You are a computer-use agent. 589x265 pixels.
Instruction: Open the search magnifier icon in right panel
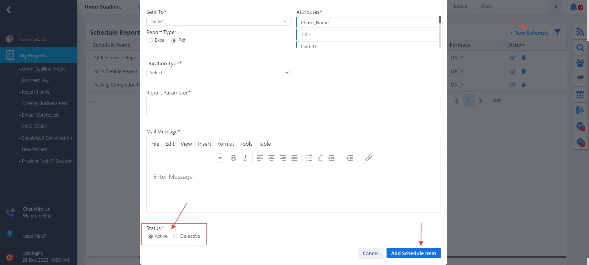pos(580,48)
